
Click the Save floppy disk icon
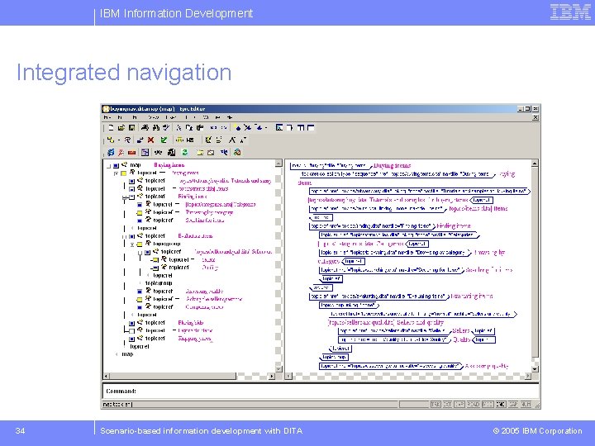[x=131, y=128]
